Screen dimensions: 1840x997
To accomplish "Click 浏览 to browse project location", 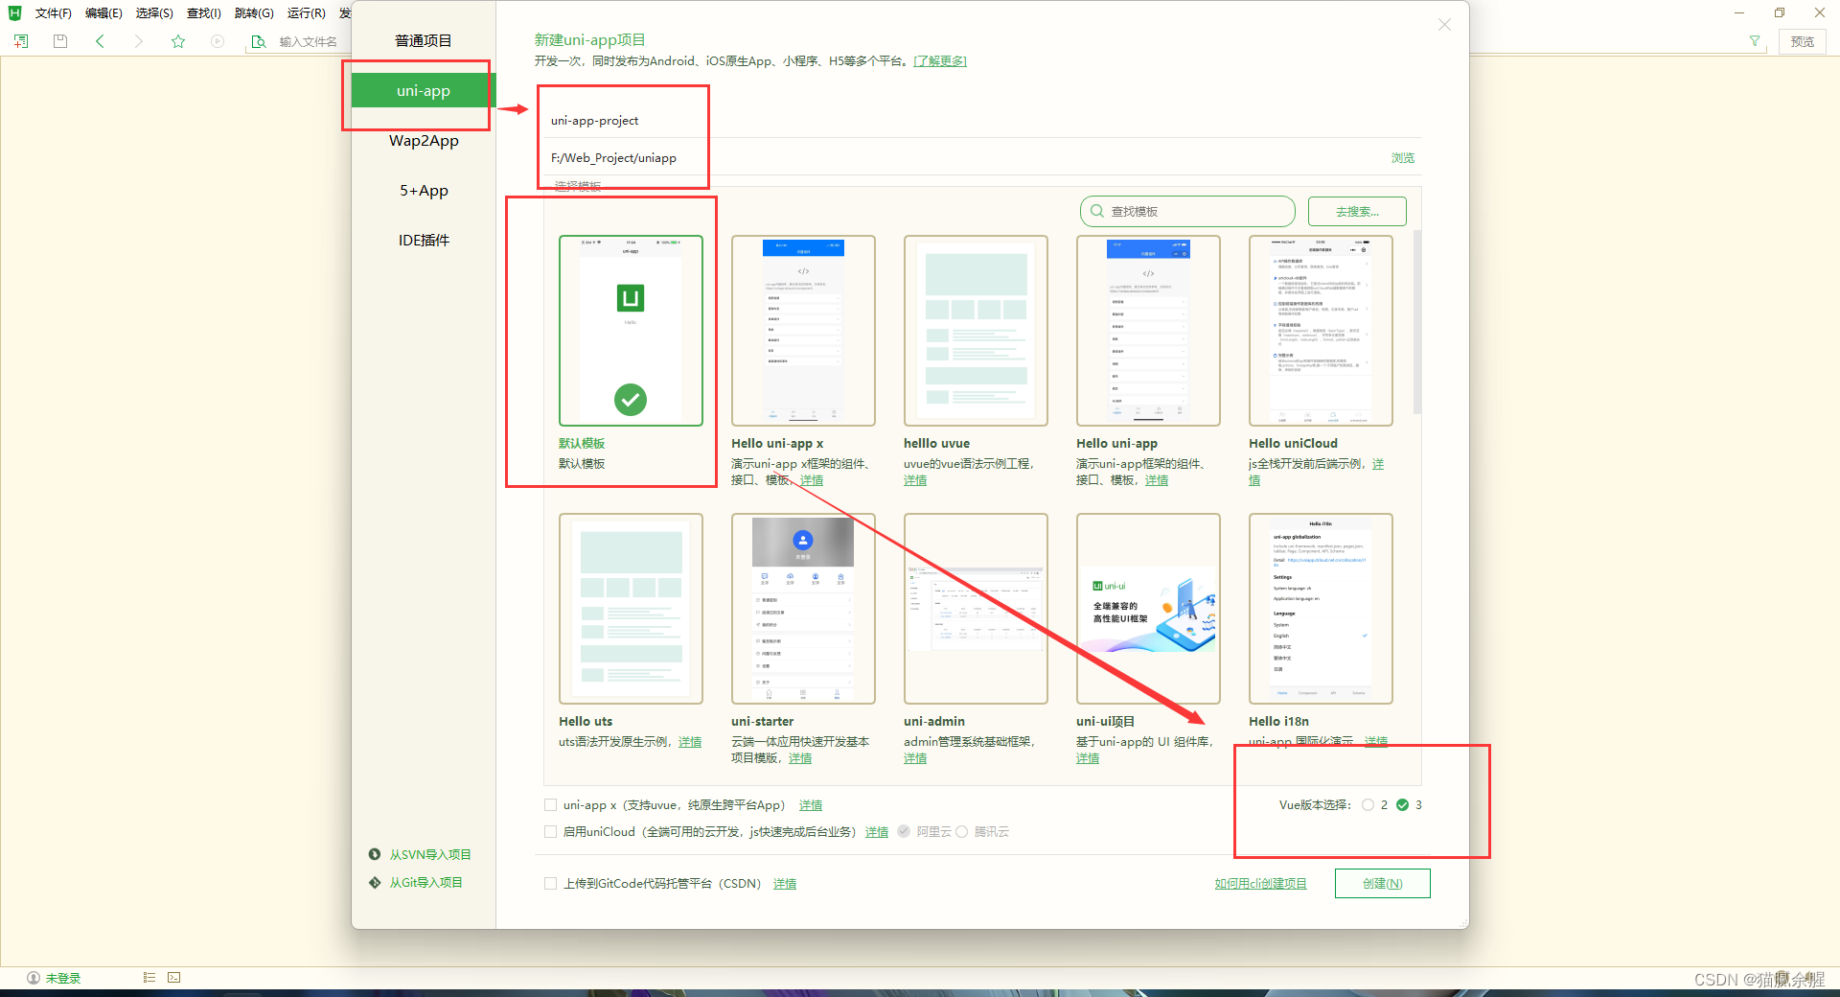I will (x=1403, y=158).
